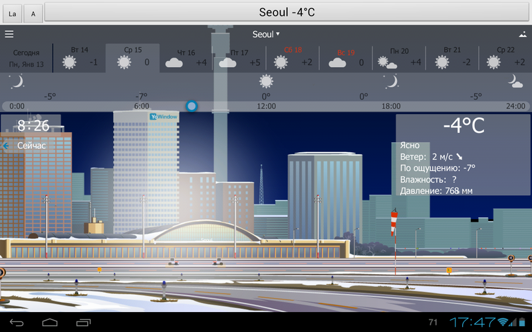
Task: Select today's forecast Пн, Янв 13
Action: [x=26, y=58]
